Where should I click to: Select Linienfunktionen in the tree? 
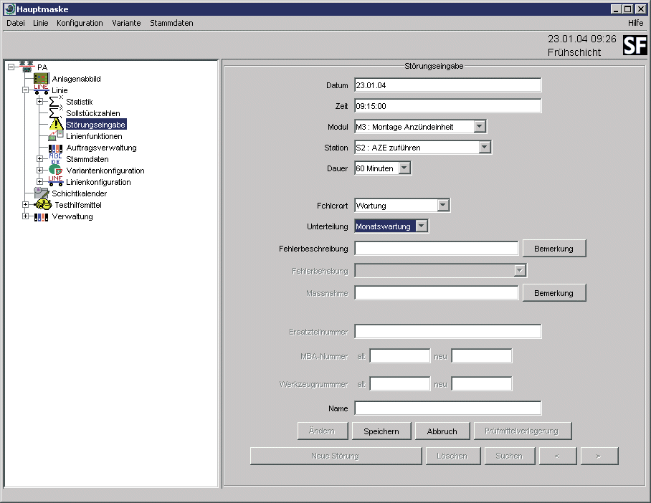[x=94, y=136]
